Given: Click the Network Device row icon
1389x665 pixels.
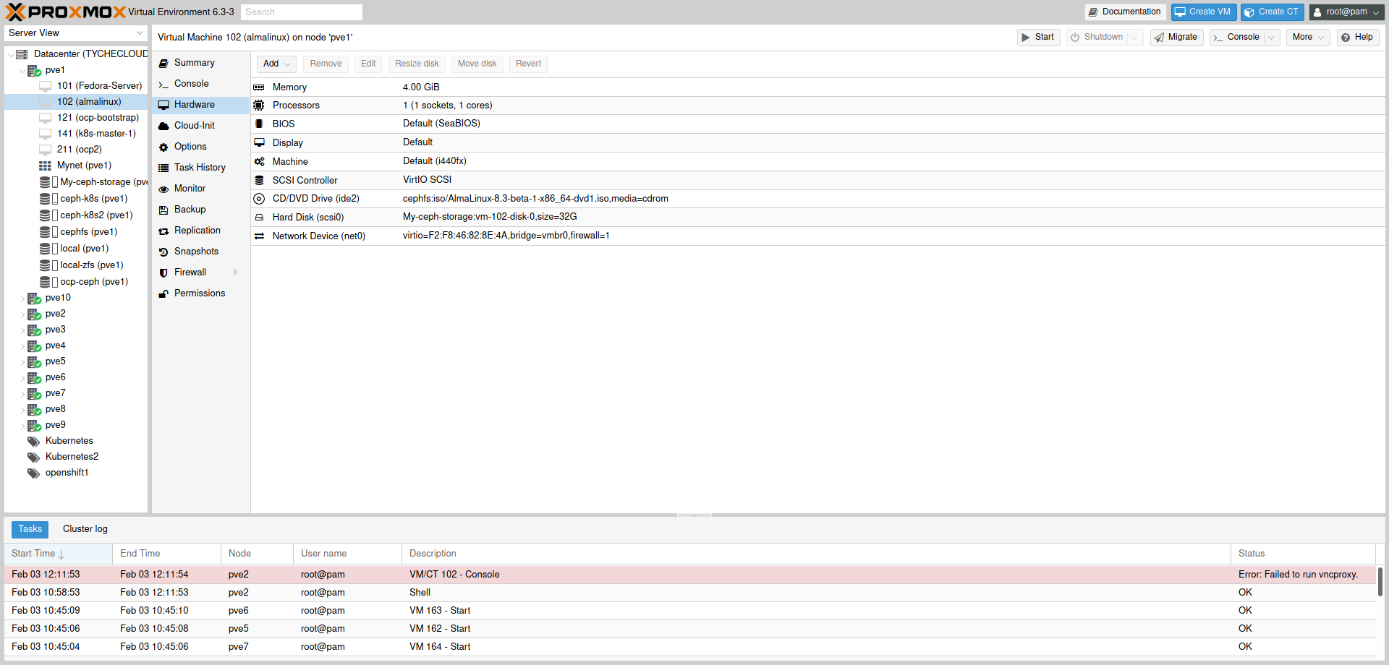Looking at the screenshot, I should pos(259,236).
